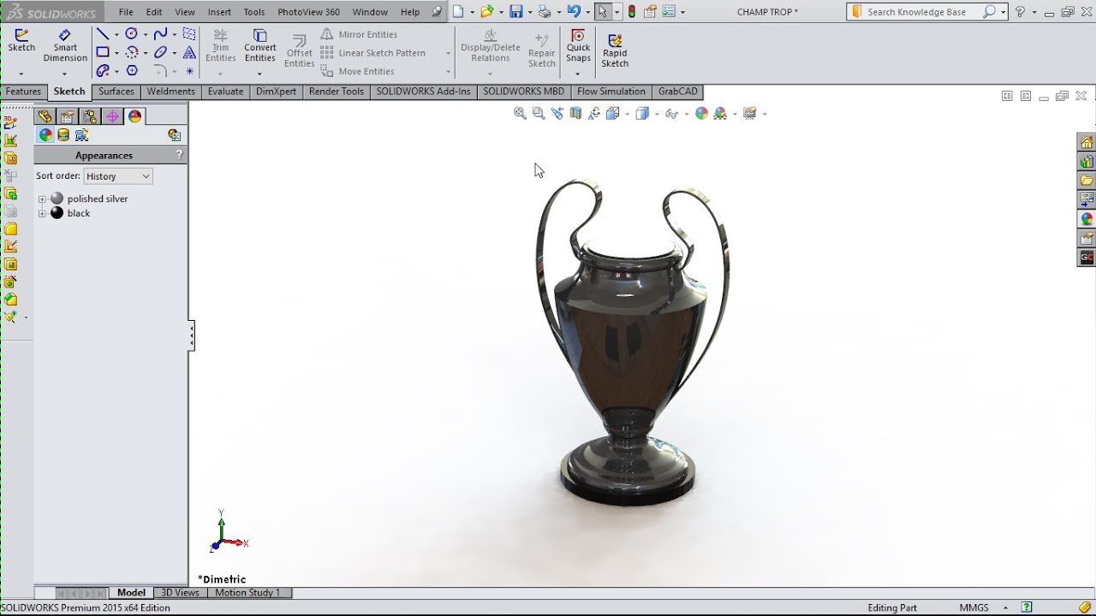The height and width of the screenshot is (616, 1096).
Task: Open Convert Entities dropdown arrow
Action: (x=259, y=74)
